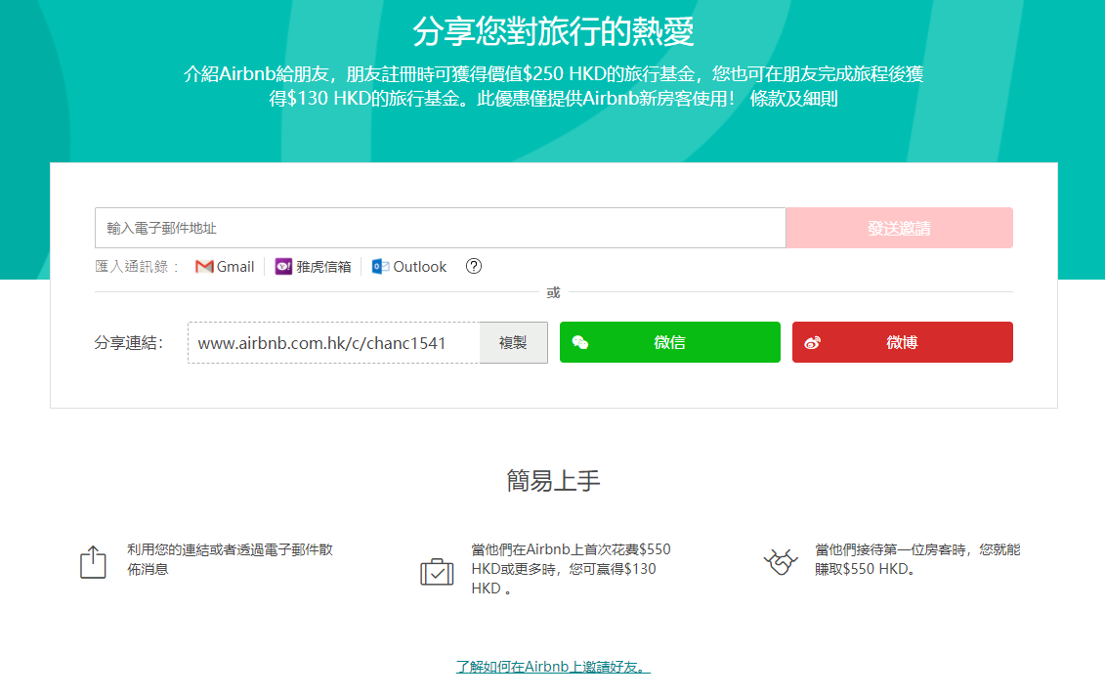Click text about spreading news via link
Screen dimensions: 1105x698
pos(230,559)
